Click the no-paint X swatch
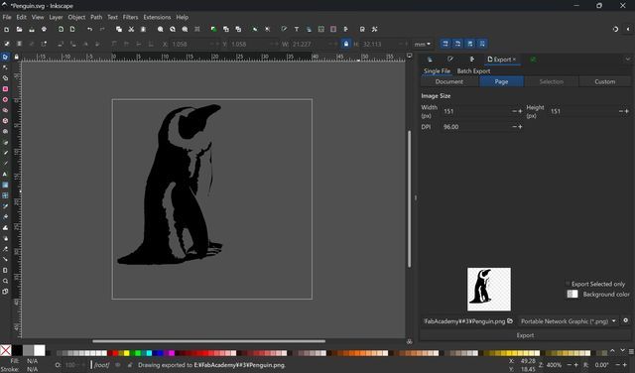The image size is (635, 373). coord(6,350)
